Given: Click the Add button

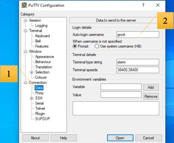Looking at the screenshot, I should (151, 87).
